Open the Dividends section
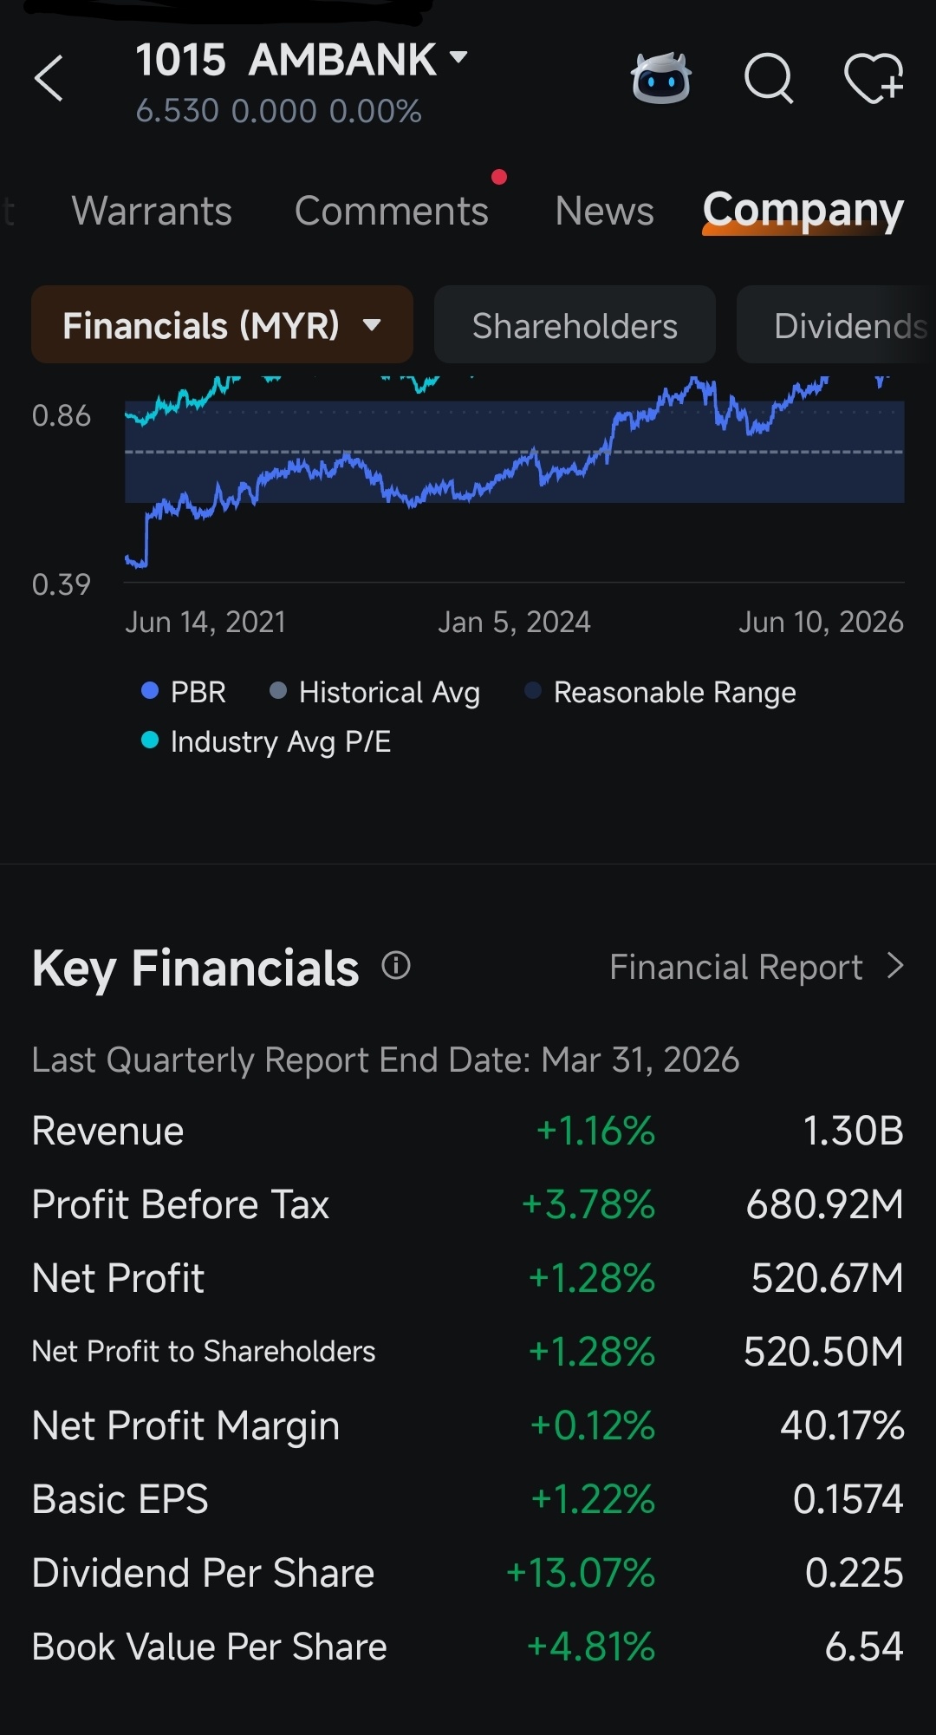This screenshot has width=936, height=1735. [836, 324]
